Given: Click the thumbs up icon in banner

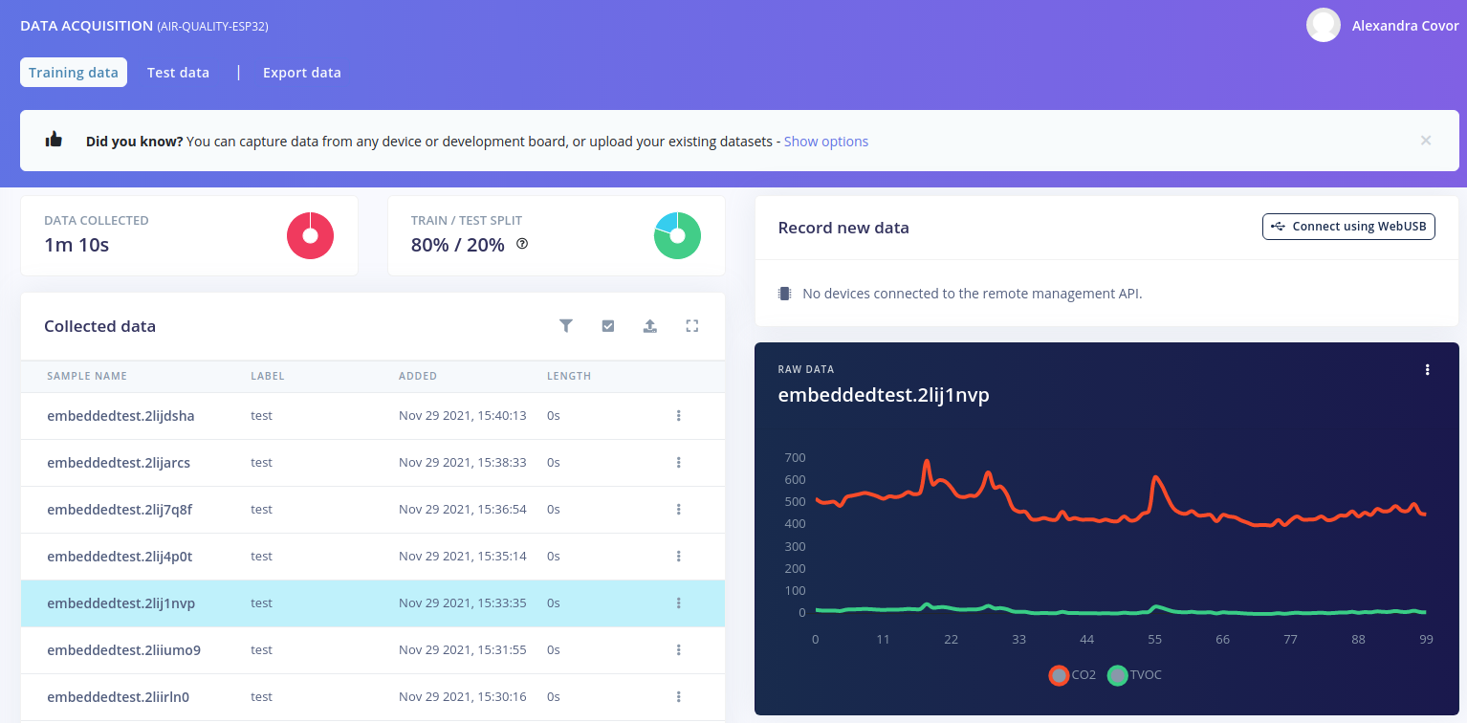Looking at the screenshot, I should coord(55,141).
